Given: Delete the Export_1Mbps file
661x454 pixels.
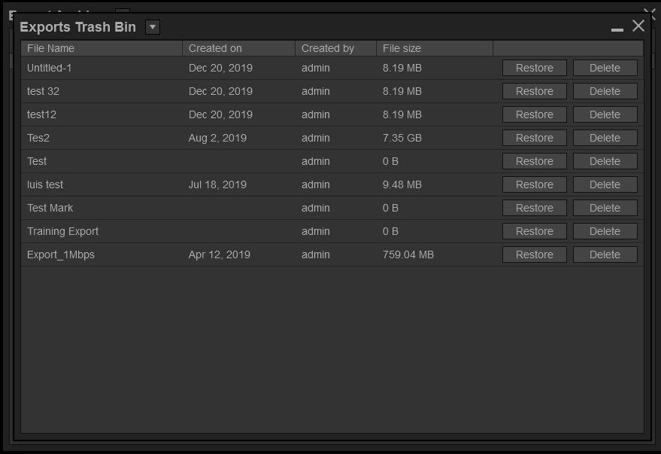Looking at the screenshot, I should [x=605, y=254].
